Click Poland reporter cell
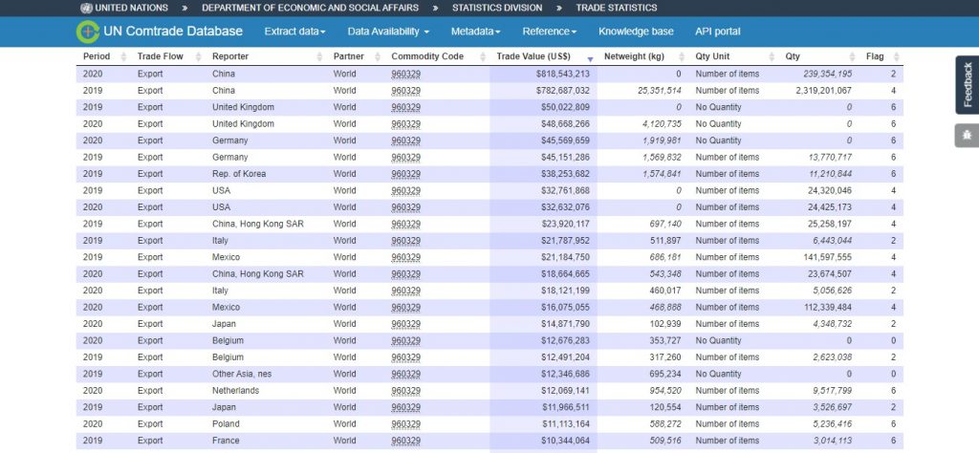Viewport: 979px width, 453px height. 225,423
